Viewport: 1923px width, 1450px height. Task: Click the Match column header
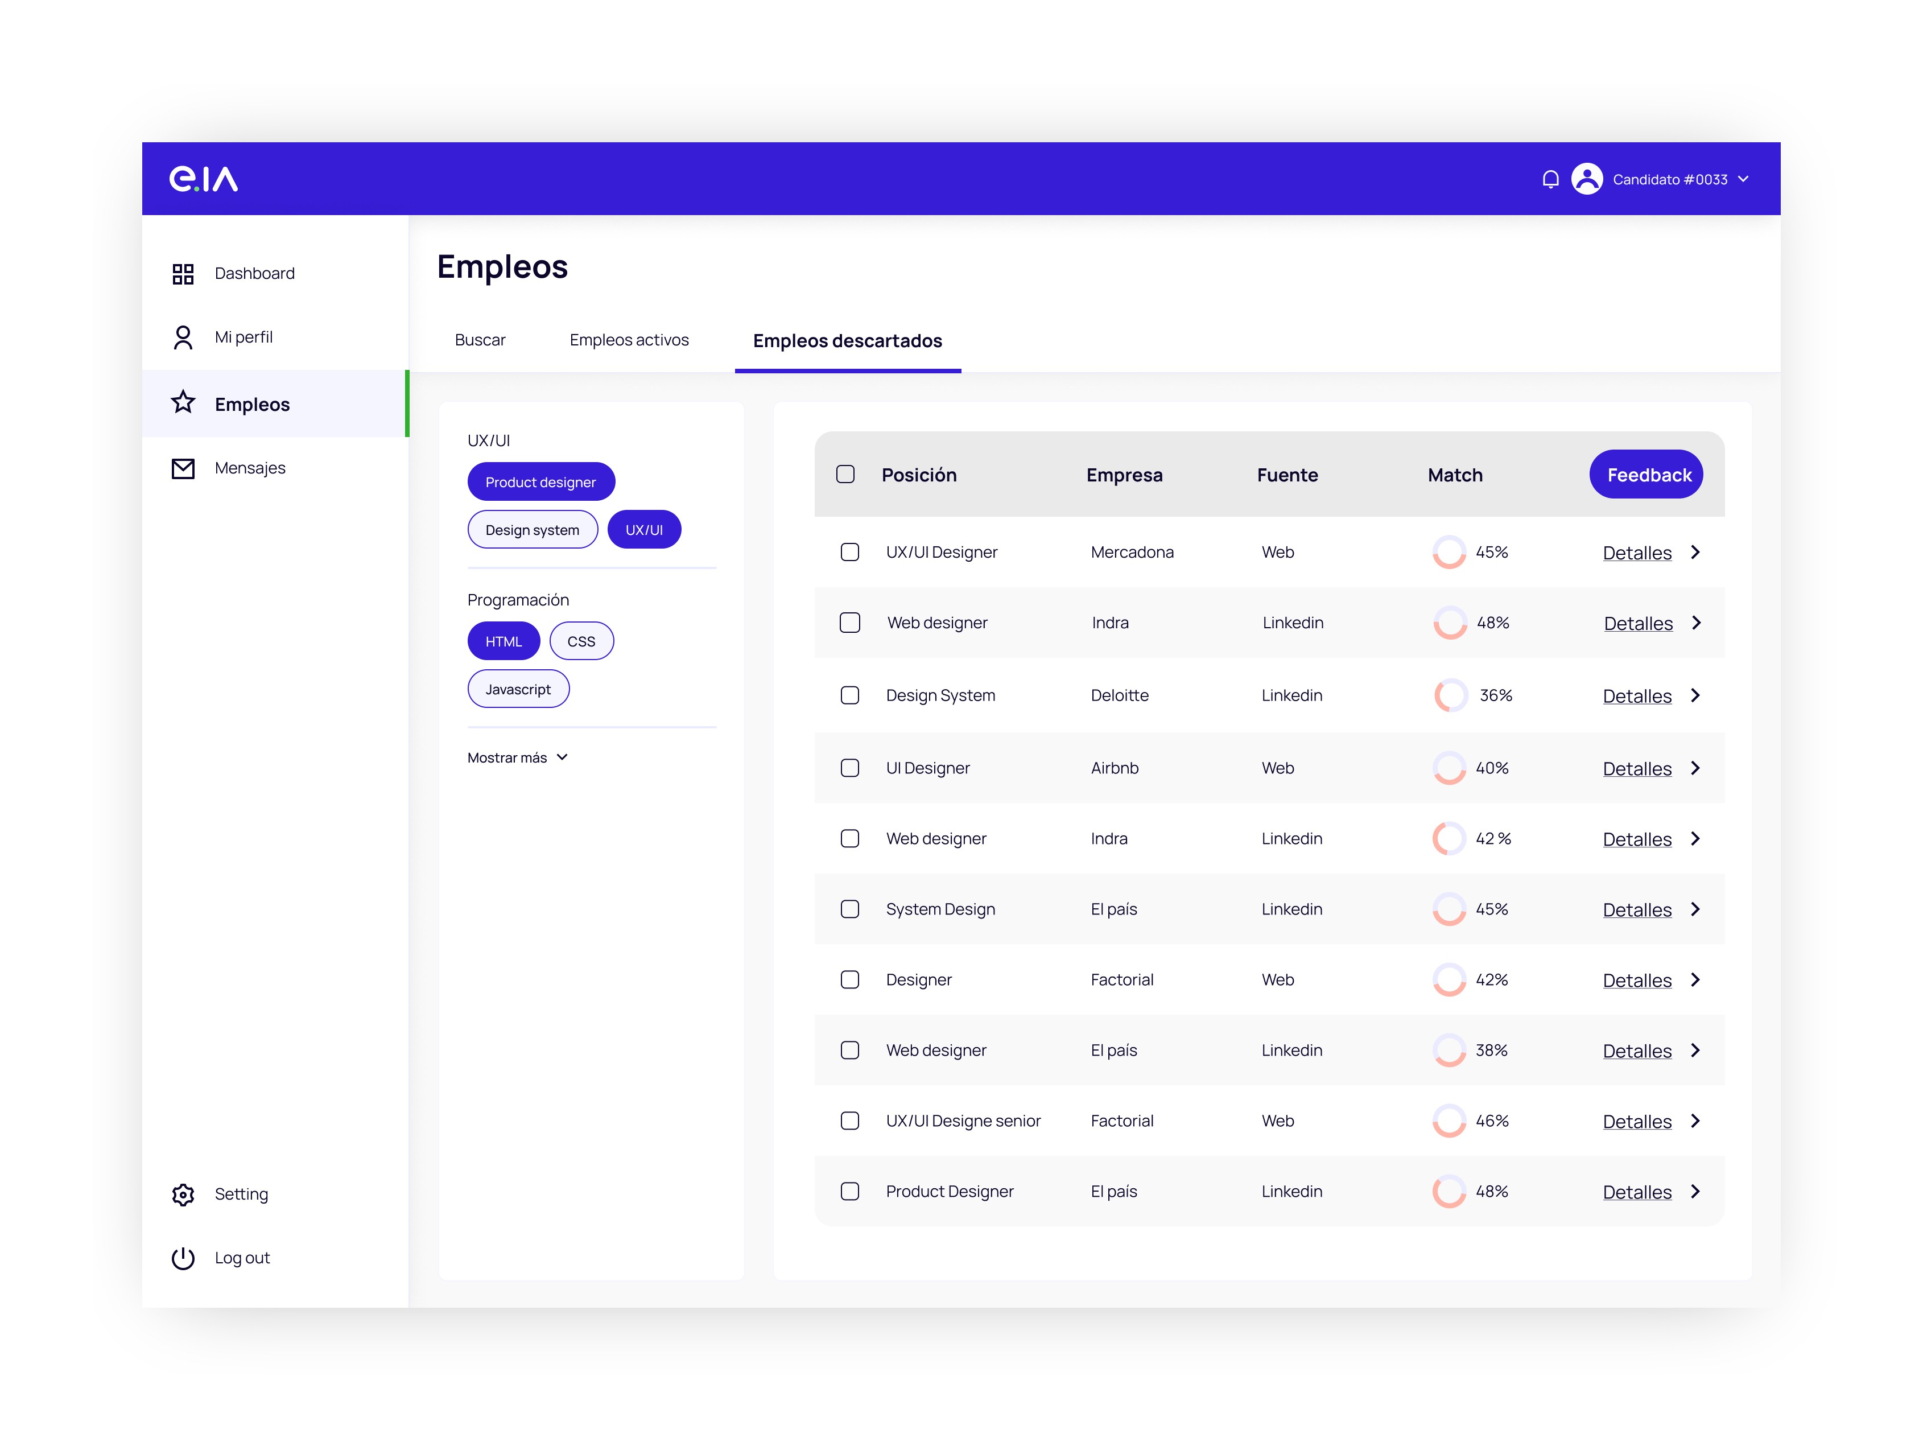(x=1454, y=475)
